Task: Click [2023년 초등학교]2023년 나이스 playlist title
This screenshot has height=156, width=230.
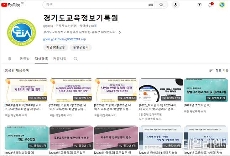Action: tap(113, 107)
